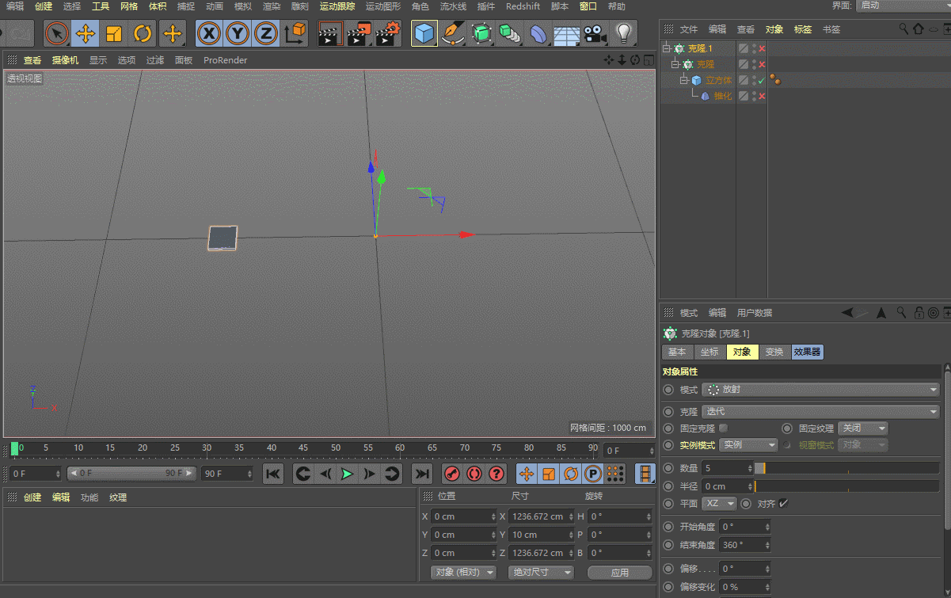Open the 平面 XZ dropdown
This screenshot has height=598, width=951.
click(719, 504)
